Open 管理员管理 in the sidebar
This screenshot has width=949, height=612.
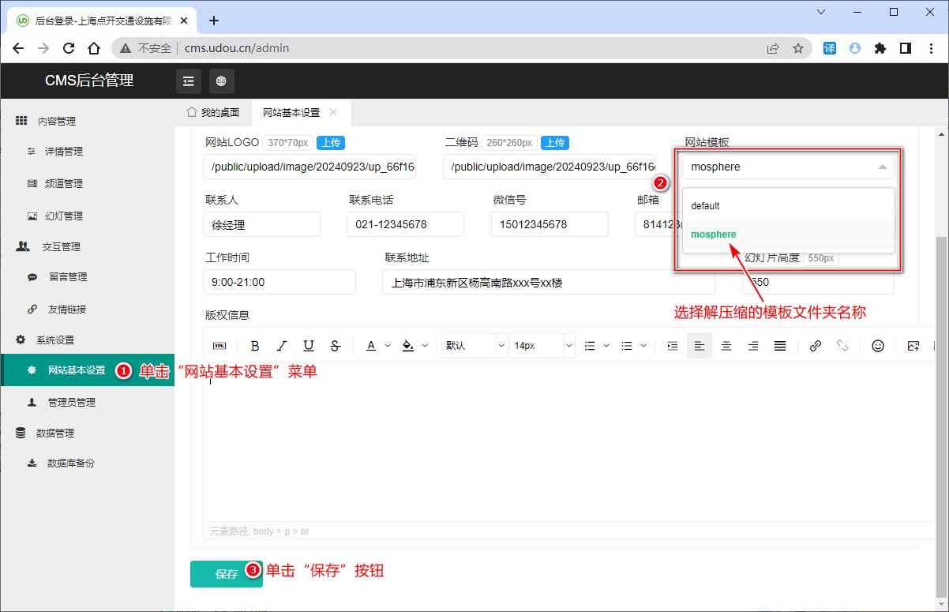click(71, 402)
